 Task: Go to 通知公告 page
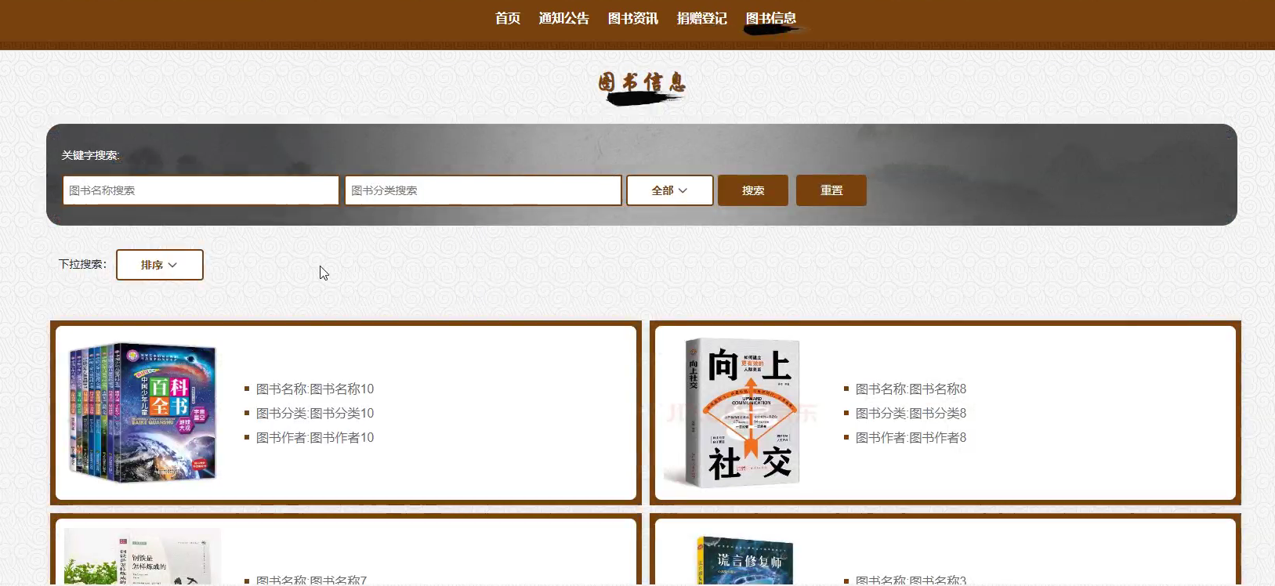click(564, 18)
